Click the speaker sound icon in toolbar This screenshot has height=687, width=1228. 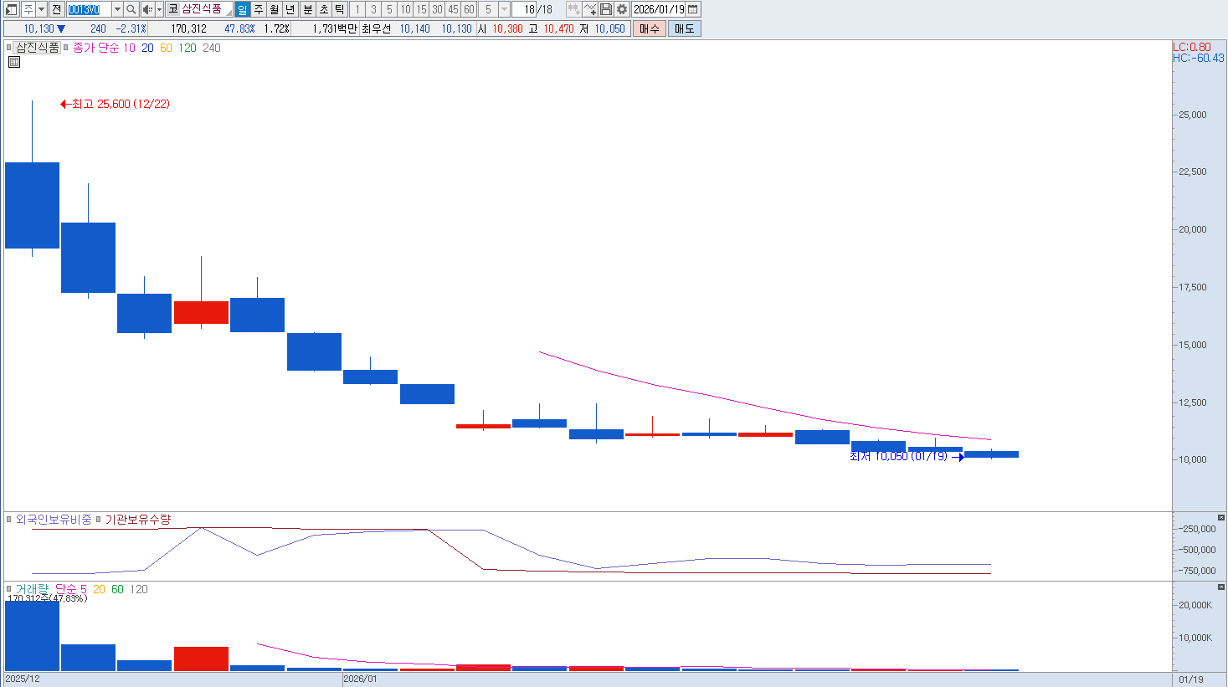[x=147, y=9]
